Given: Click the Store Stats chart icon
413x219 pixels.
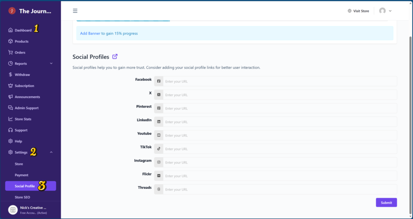Looking at the screenshot, I should (10, 119).
